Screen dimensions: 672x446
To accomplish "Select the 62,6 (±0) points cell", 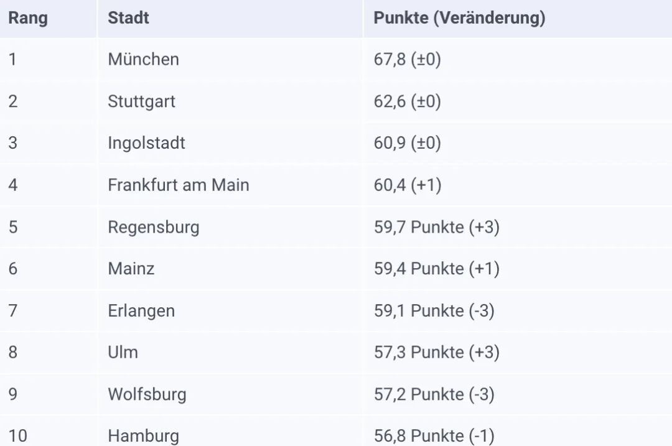I will (x=407, y=101).
